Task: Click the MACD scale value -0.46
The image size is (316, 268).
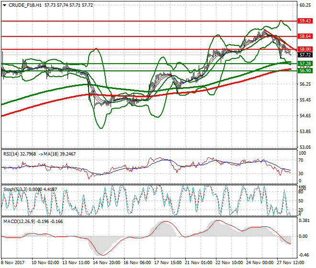Action: [x=304, y=255]
